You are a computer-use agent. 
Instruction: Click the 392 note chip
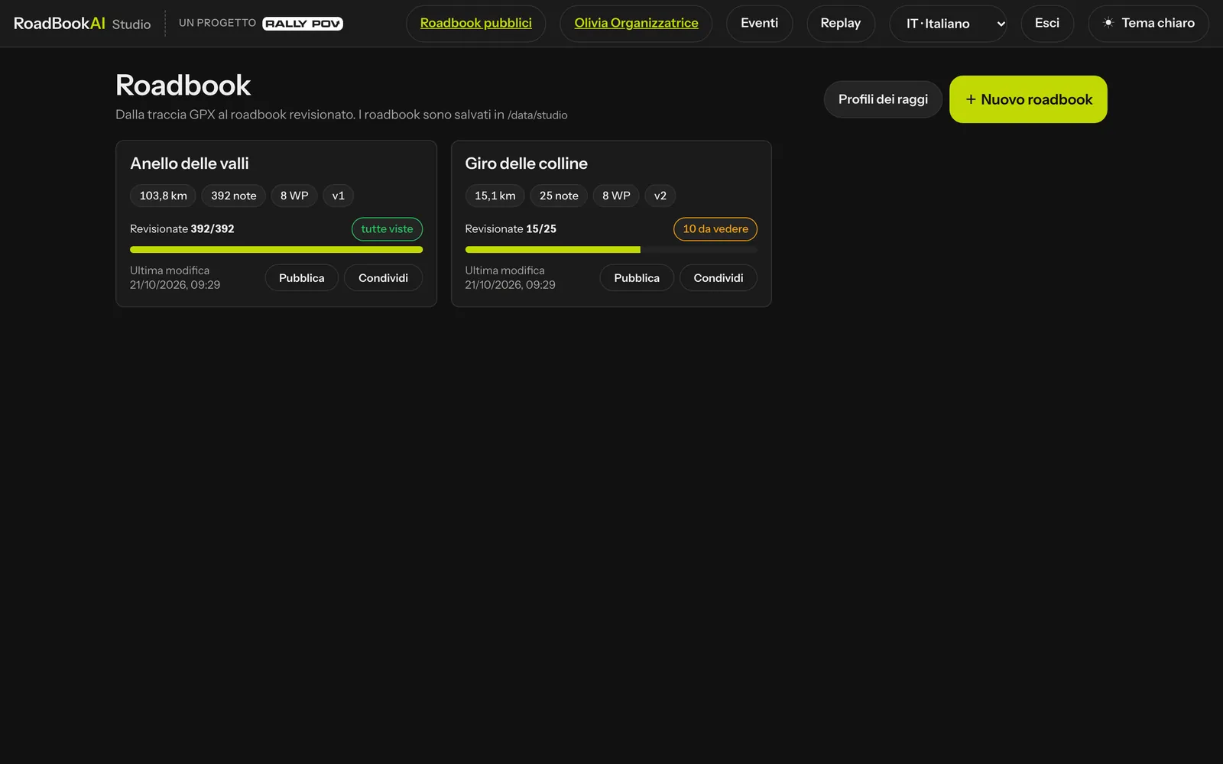[233, 196]
